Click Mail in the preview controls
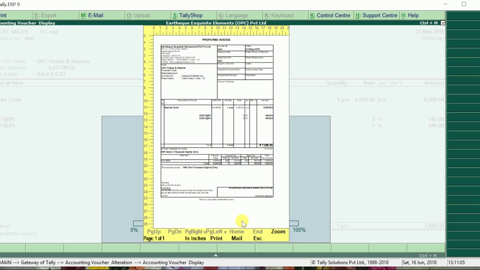 pyautogui.click(x=237, y=238)
